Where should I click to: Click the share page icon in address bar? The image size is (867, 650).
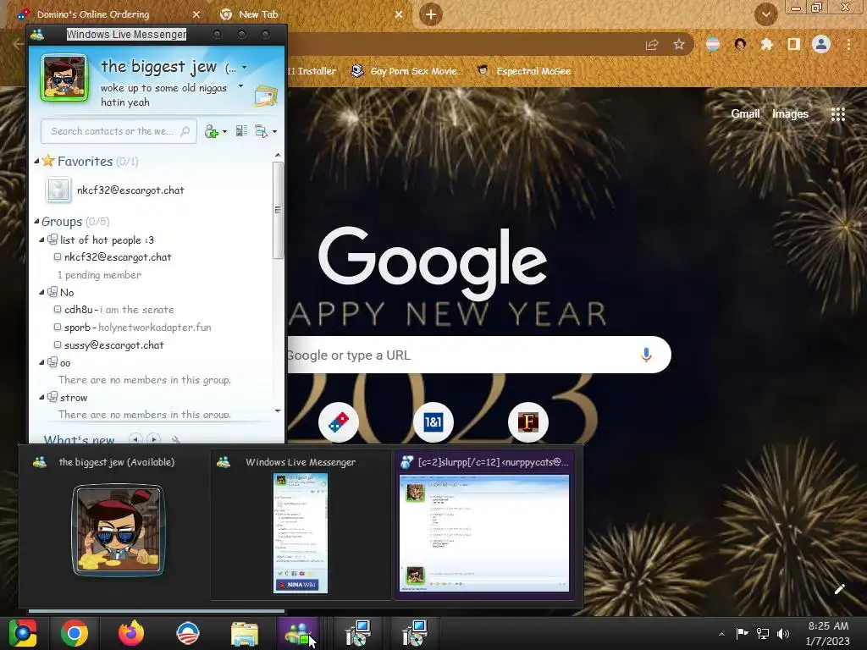(x=652, y=45)
